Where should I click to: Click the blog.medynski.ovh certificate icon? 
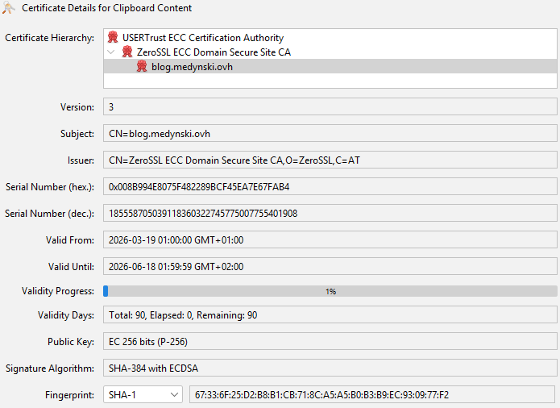pos(142,66)
